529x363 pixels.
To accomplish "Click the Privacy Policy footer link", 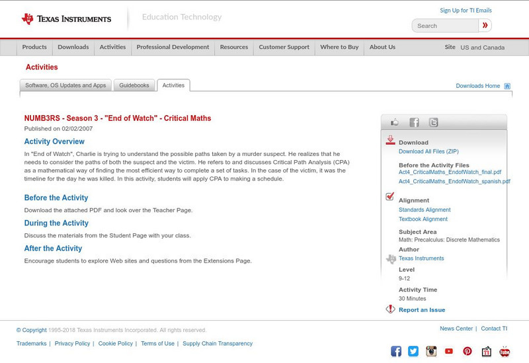I will point(72,343).
